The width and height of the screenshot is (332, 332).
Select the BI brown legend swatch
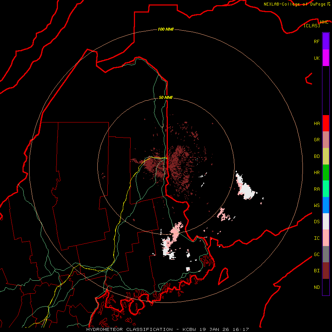[326, 271]
